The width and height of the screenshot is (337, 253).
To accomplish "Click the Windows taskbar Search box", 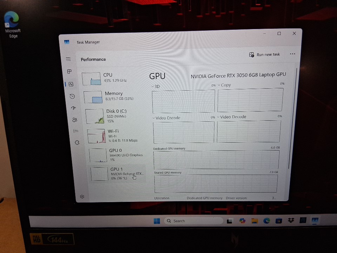I will point(193,221).
